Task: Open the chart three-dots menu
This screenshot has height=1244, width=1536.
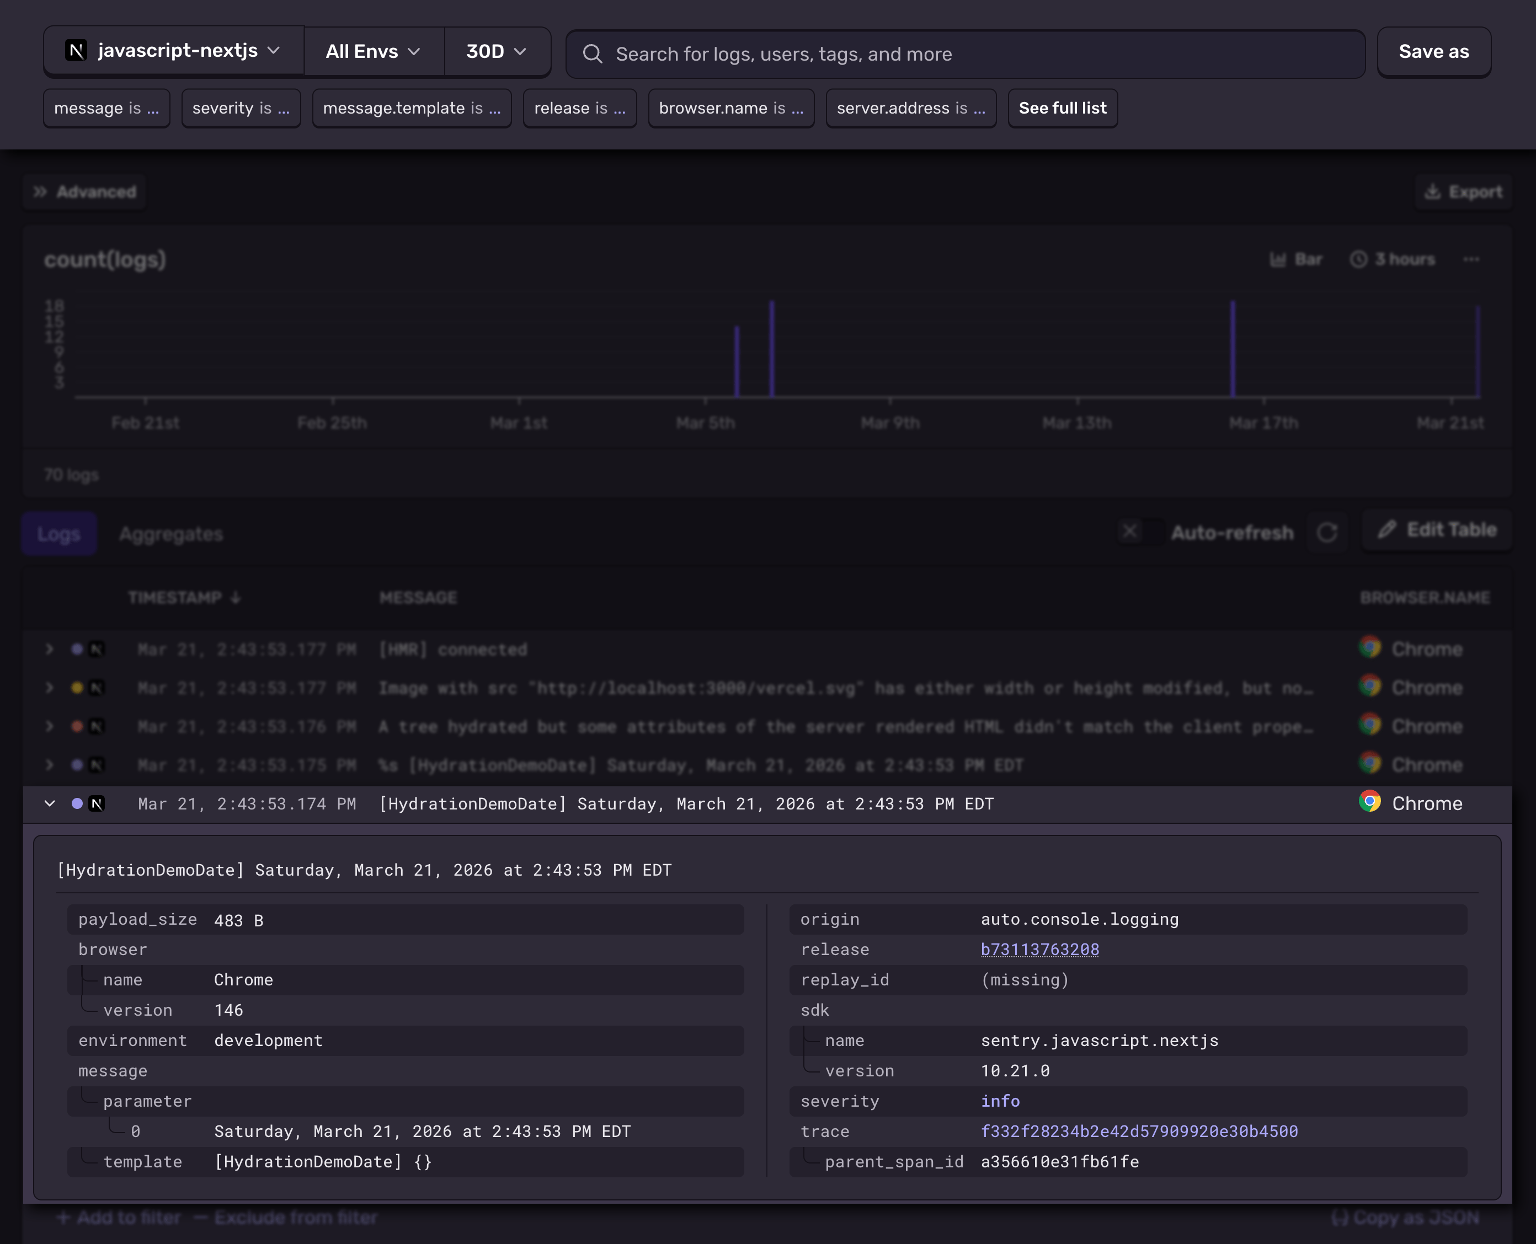Action: (1471, 259)
